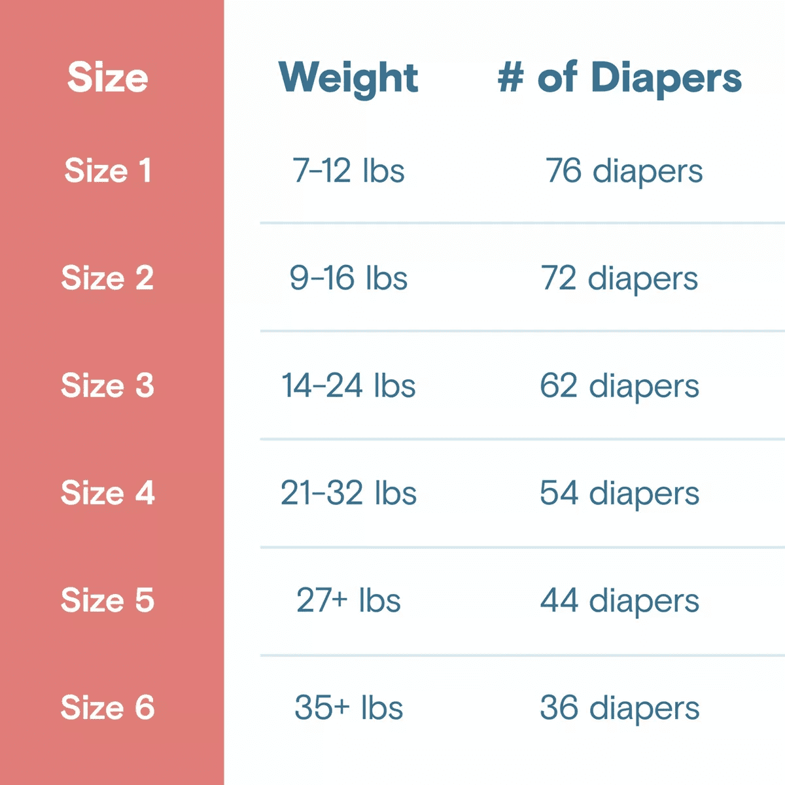Click the 36 diapers cell
785x785 pixels.
619,708
